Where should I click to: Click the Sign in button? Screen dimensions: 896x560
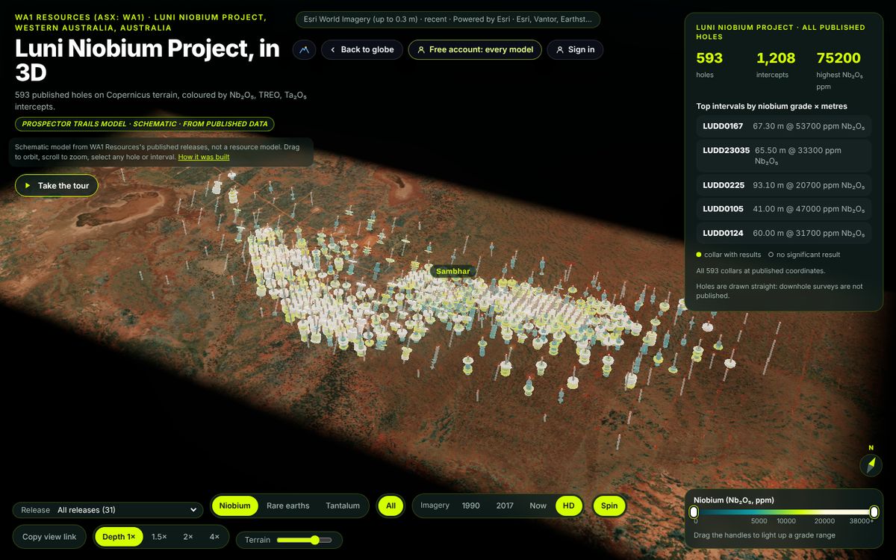pyautogui.click(x=575, y=50)
